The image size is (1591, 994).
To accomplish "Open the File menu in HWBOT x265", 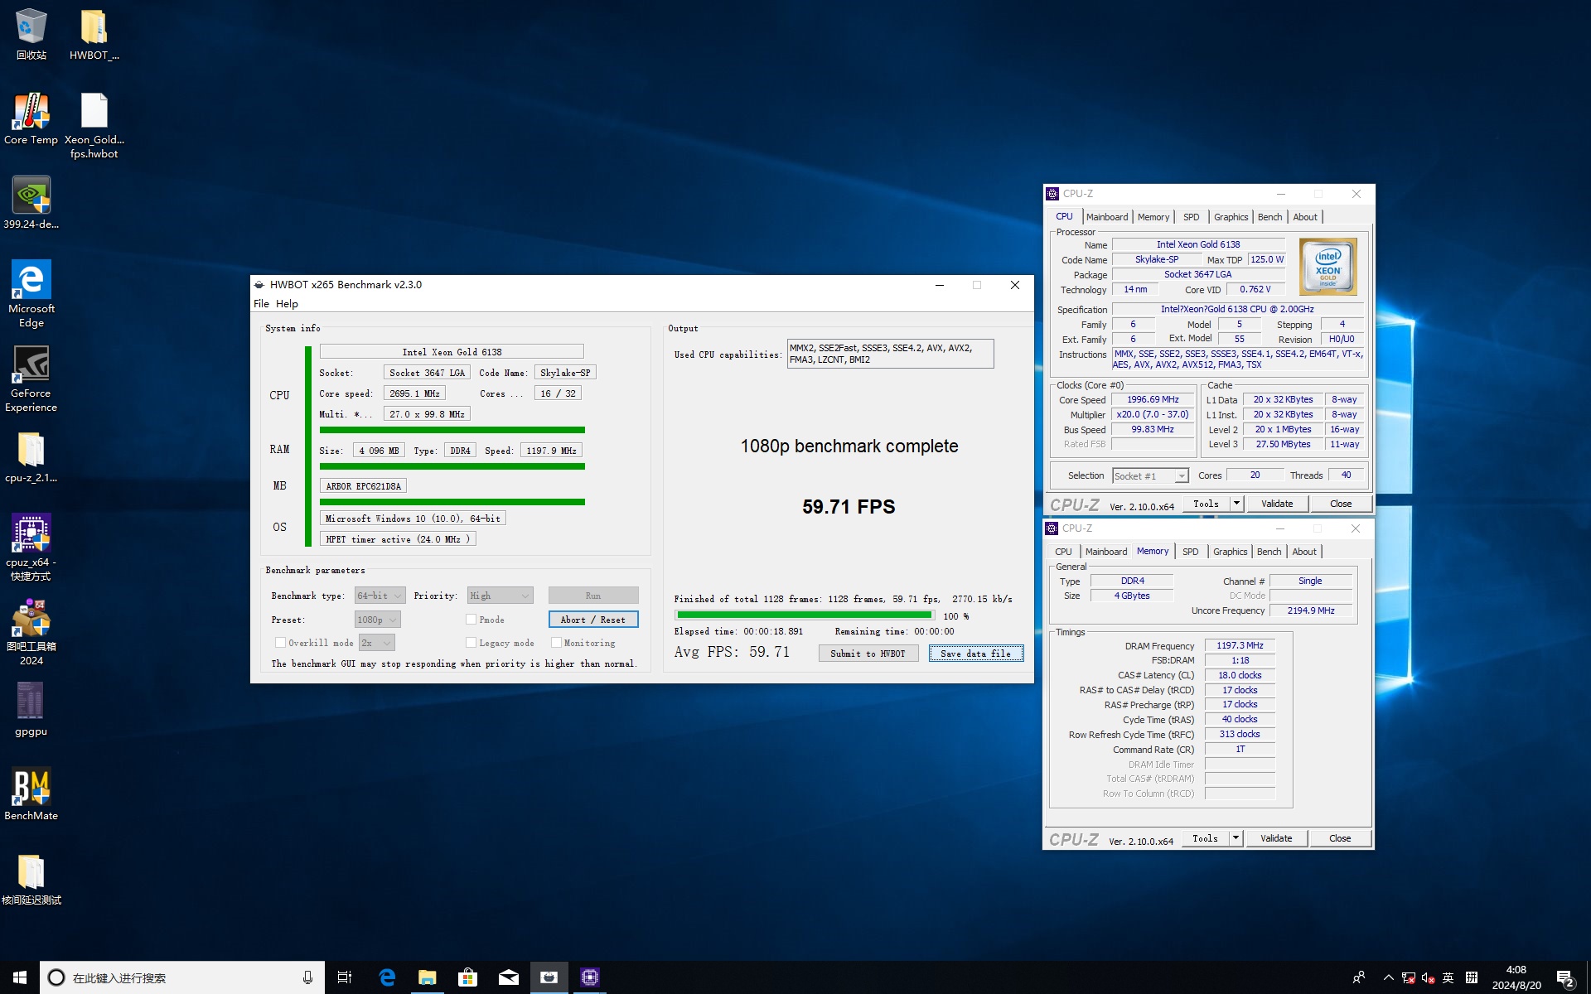I will 261,304.
